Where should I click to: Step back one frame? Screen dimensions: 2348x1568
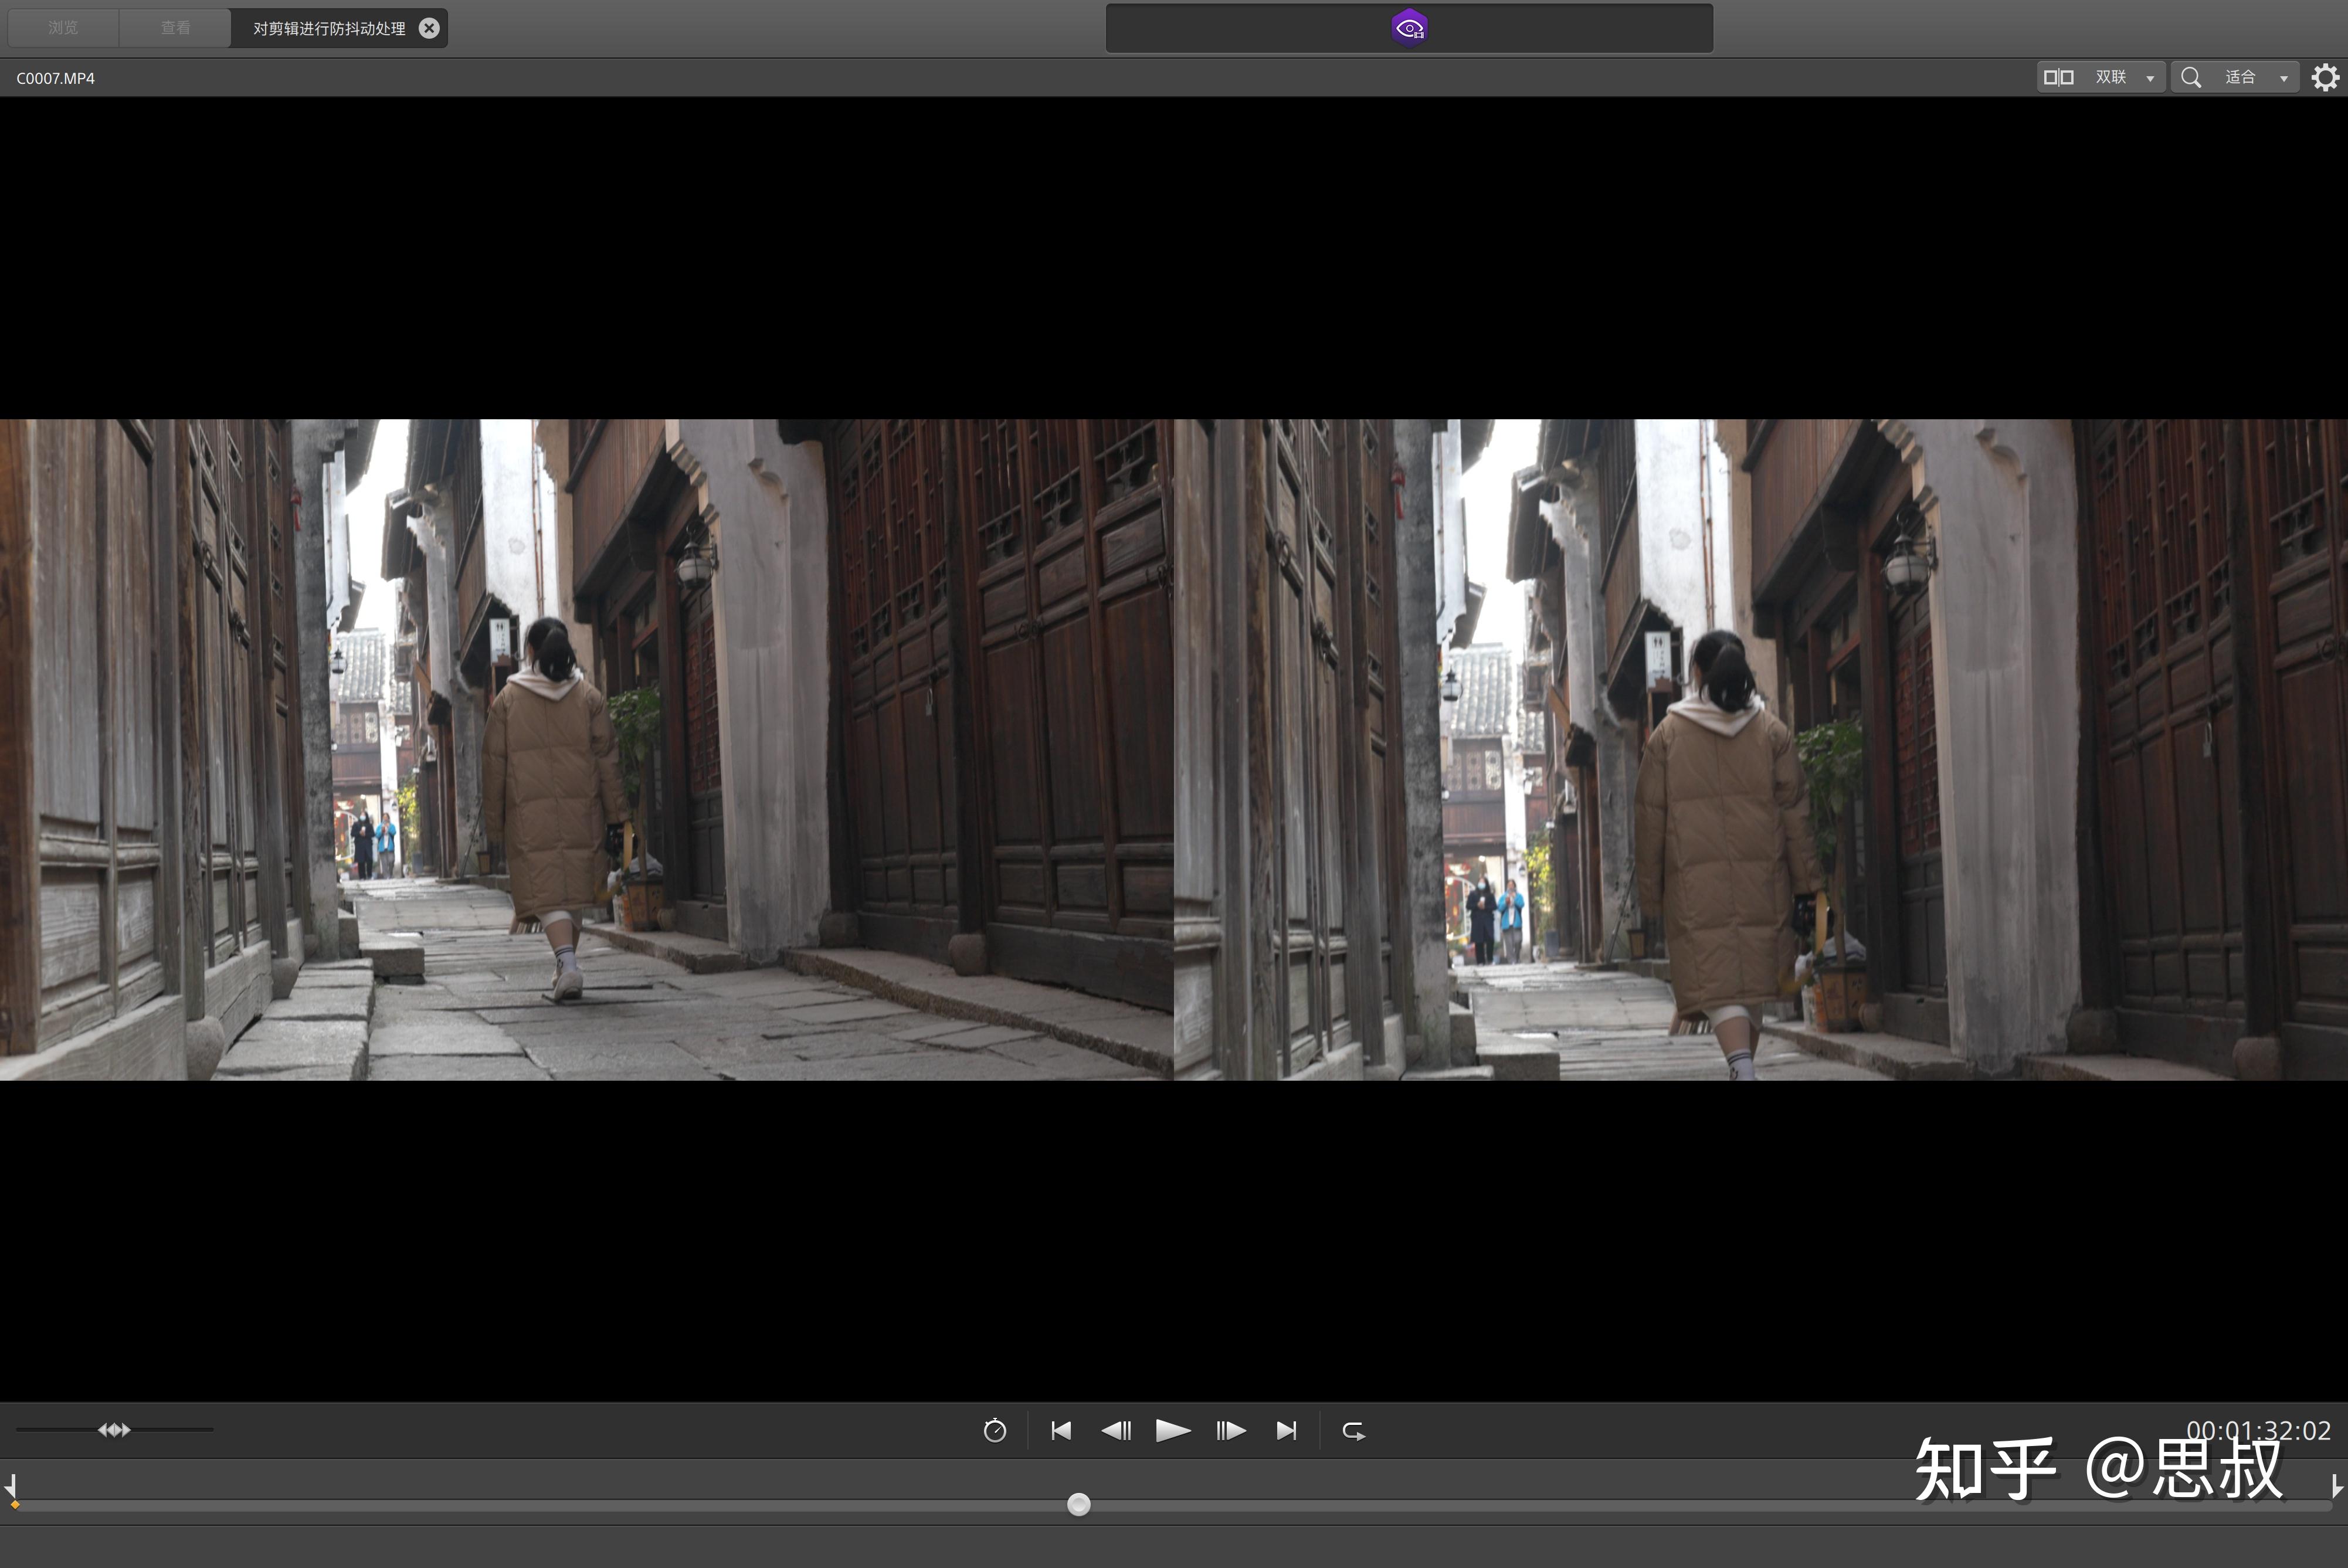1115,1430
